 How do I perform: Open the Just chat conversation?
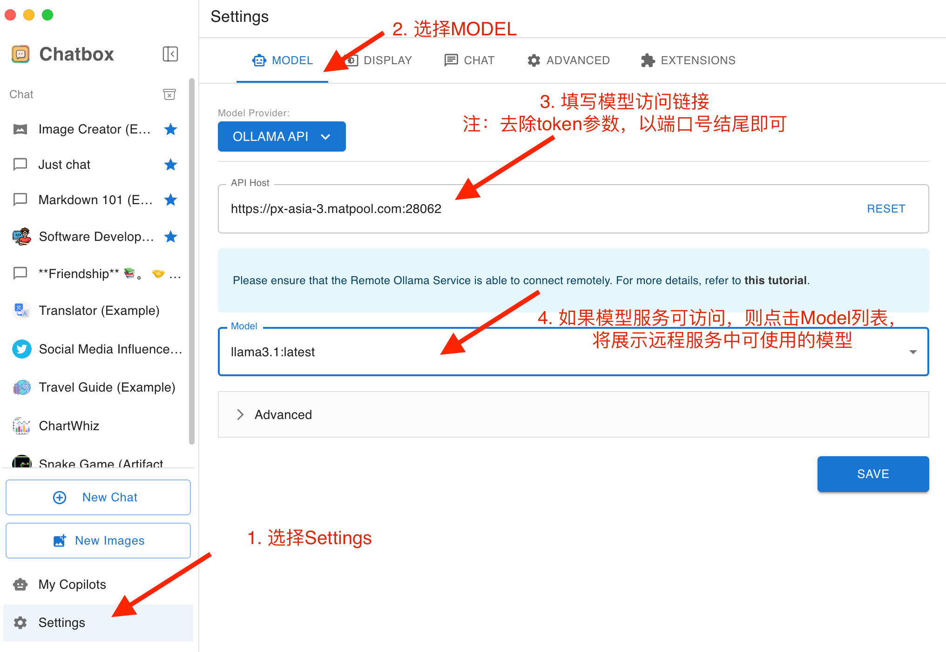click(95, 164)
